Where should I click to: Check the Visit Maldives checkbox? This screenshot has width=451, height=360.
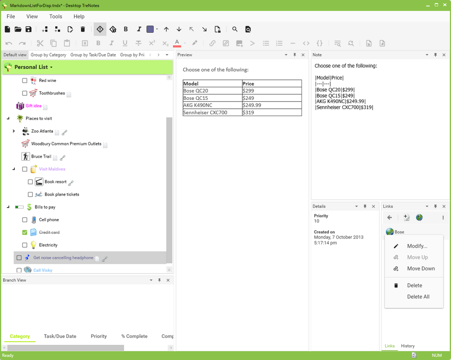pos(25,169)
